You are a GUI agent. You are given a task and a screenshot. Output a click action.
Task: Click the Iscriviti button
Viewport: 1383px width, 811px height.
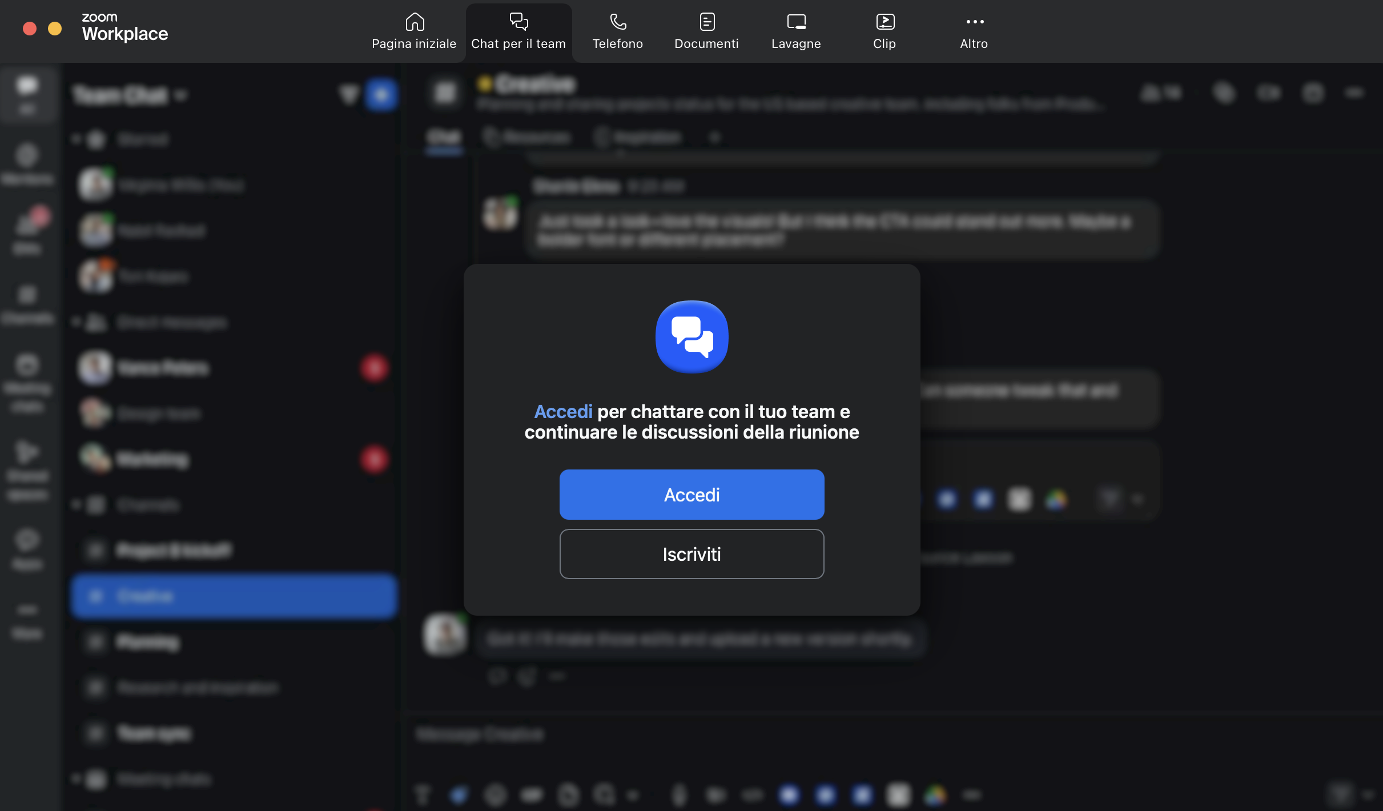coord(691,554)
